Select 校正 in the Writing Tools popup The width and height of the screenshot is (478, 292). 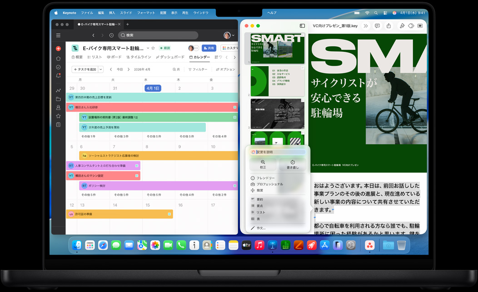click(x=263, y=164)
